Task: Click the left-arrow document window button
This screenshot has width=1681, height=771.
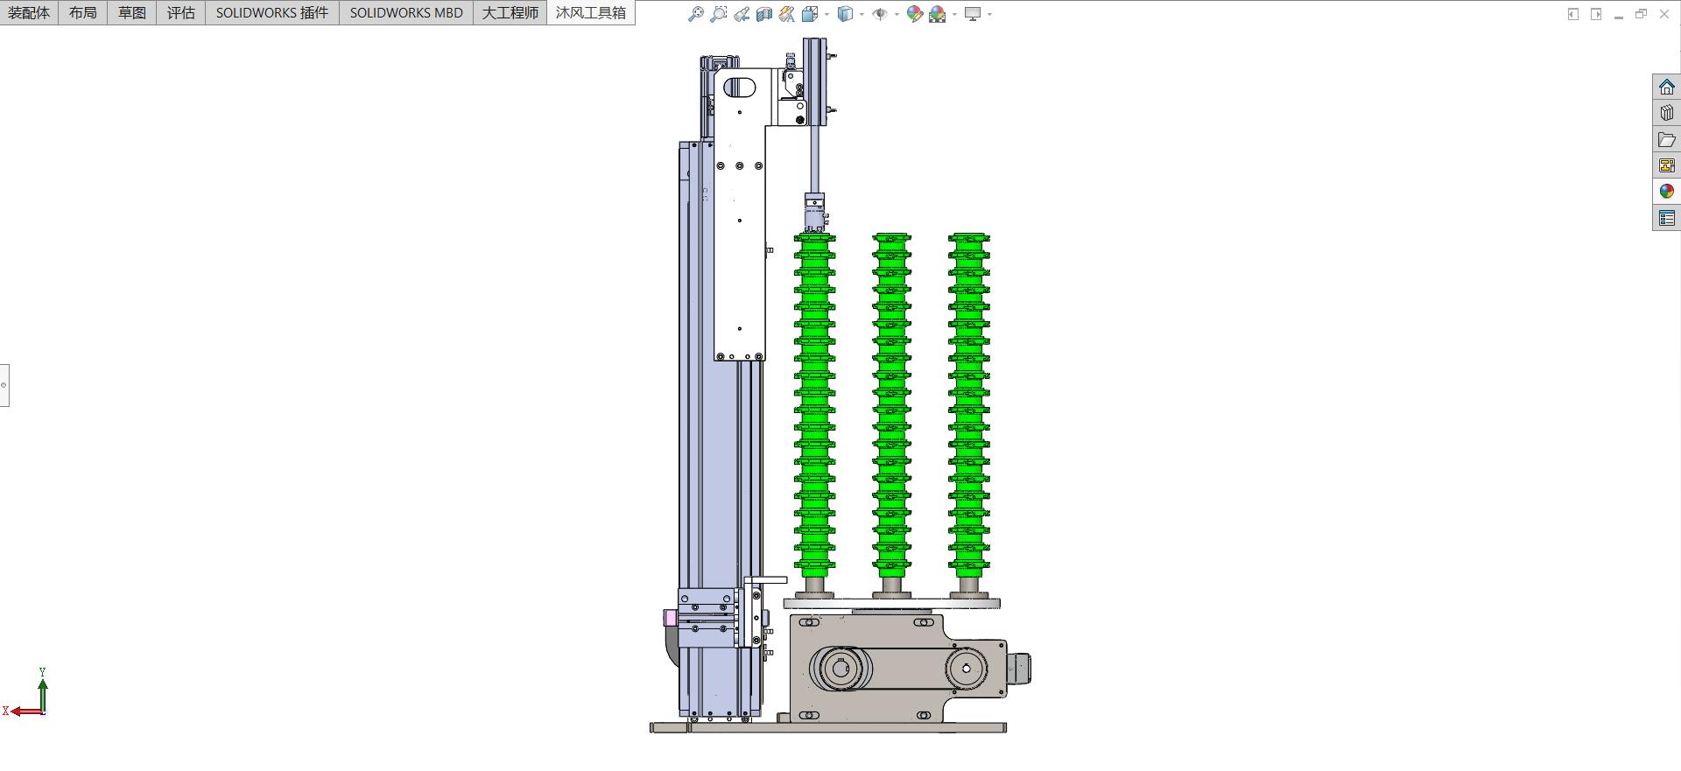Action: point(1573,14)
